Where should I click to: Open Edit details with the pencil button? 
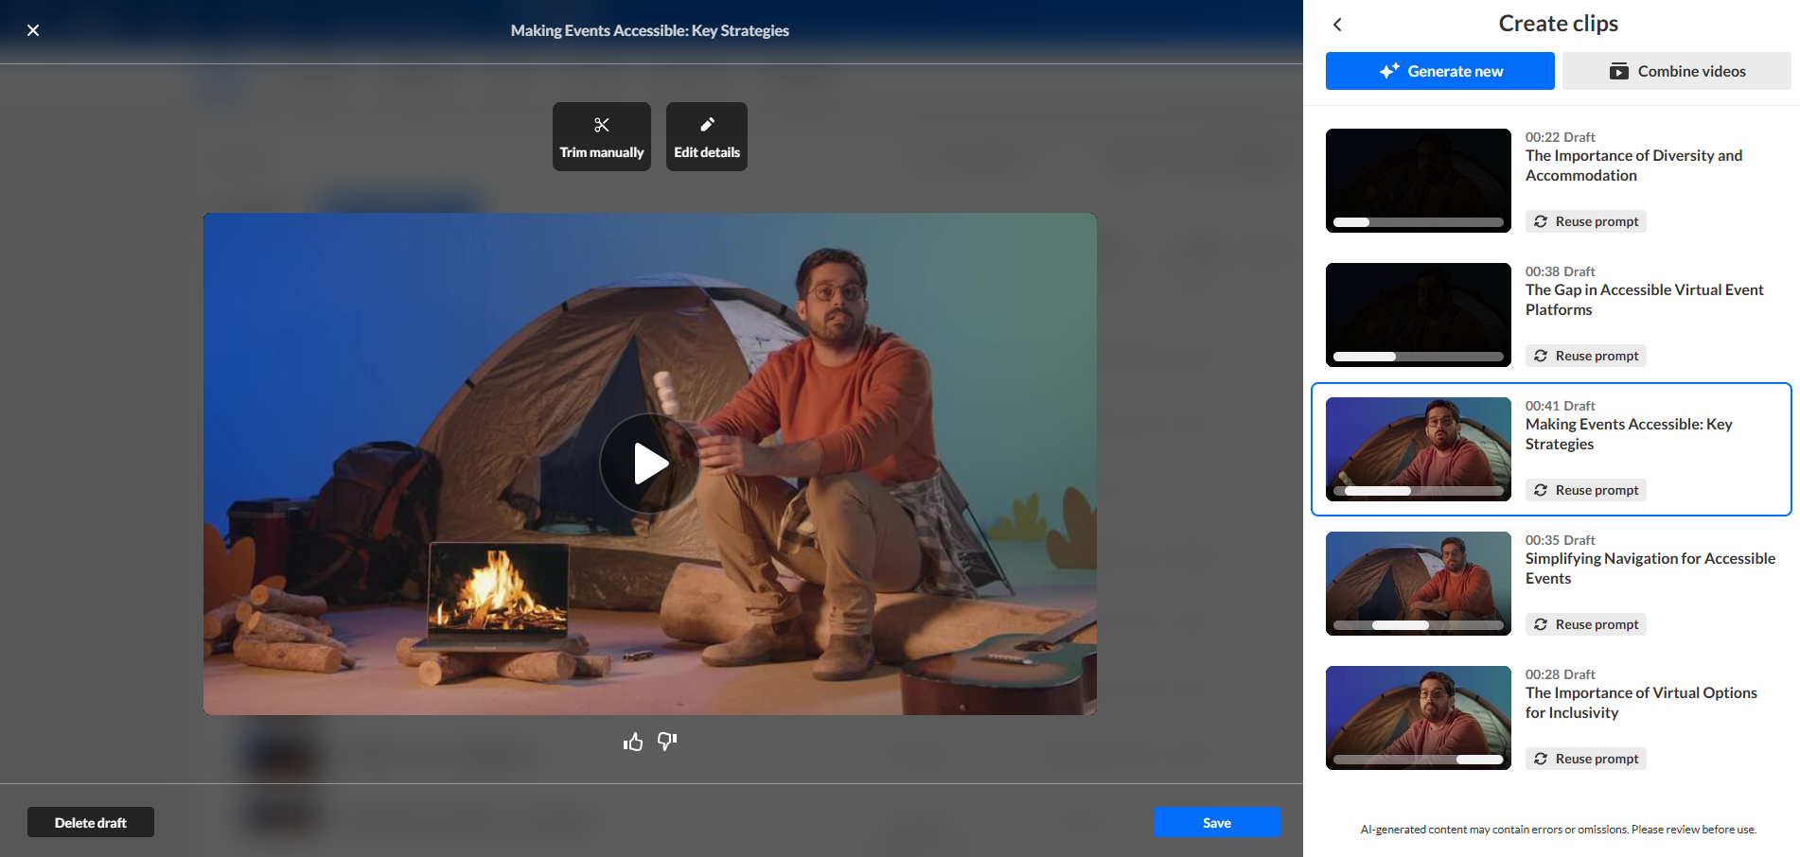(706, 136)
